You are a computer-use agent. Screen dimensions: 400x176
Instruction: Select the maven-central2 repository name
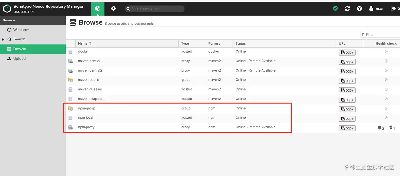click(90, 70)
